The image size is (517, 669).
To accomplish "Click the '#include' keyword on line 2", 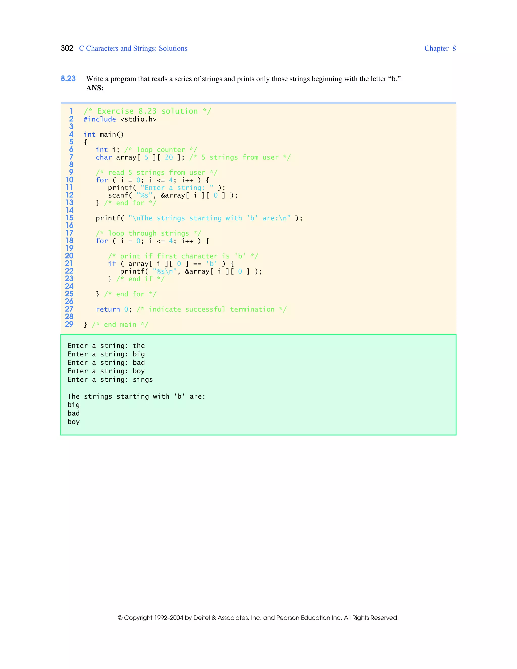I will 99,119.
